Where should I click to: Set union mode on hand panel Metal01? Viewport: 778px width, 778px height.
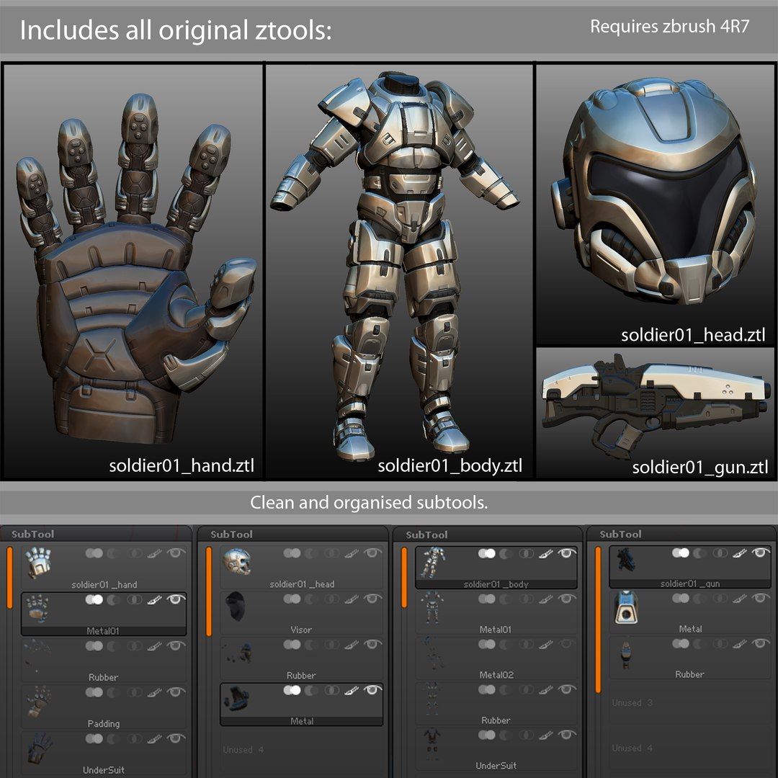[94, 599]
